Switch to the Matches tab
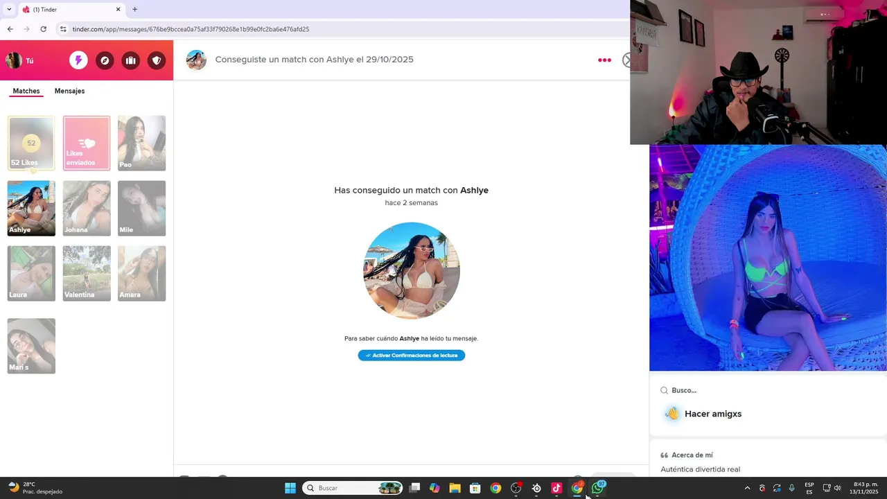Screen dimensions: 887x499 (26, 91)
